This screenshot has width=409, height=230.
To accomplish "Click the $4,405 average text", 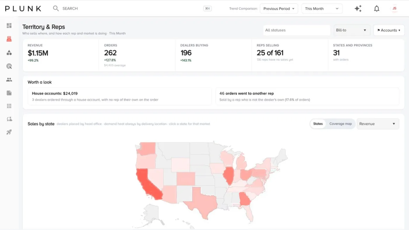I will click(115, 65).
